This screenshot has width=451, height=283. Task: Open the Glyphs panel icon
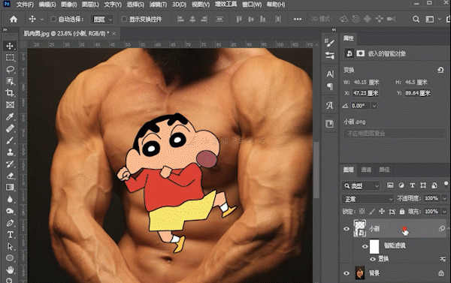(x=330, y=105)
